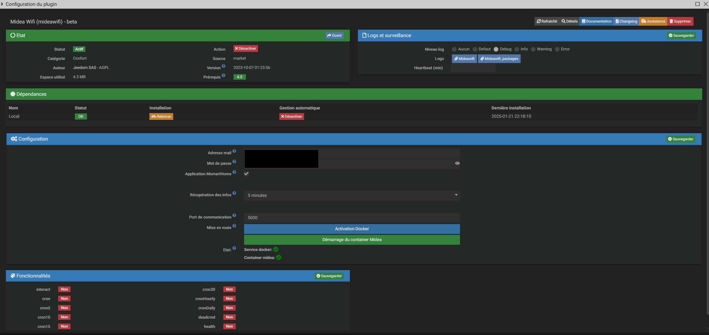
Task: Toggle the cronDaily Non badge
Action: click(229, 308)
